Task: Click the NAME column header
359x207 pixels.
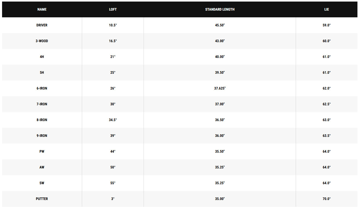Action: [42, 9]
